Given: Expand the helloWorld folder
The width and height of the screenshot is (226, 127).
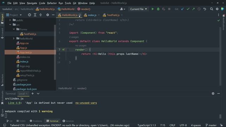Looking at the screenshot, I should tap(14, 38).
